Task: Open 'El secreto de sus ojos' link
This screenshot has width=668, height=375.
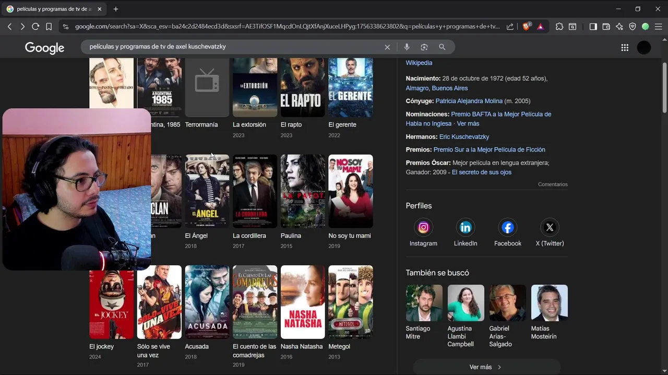Action: coord(482,172)
